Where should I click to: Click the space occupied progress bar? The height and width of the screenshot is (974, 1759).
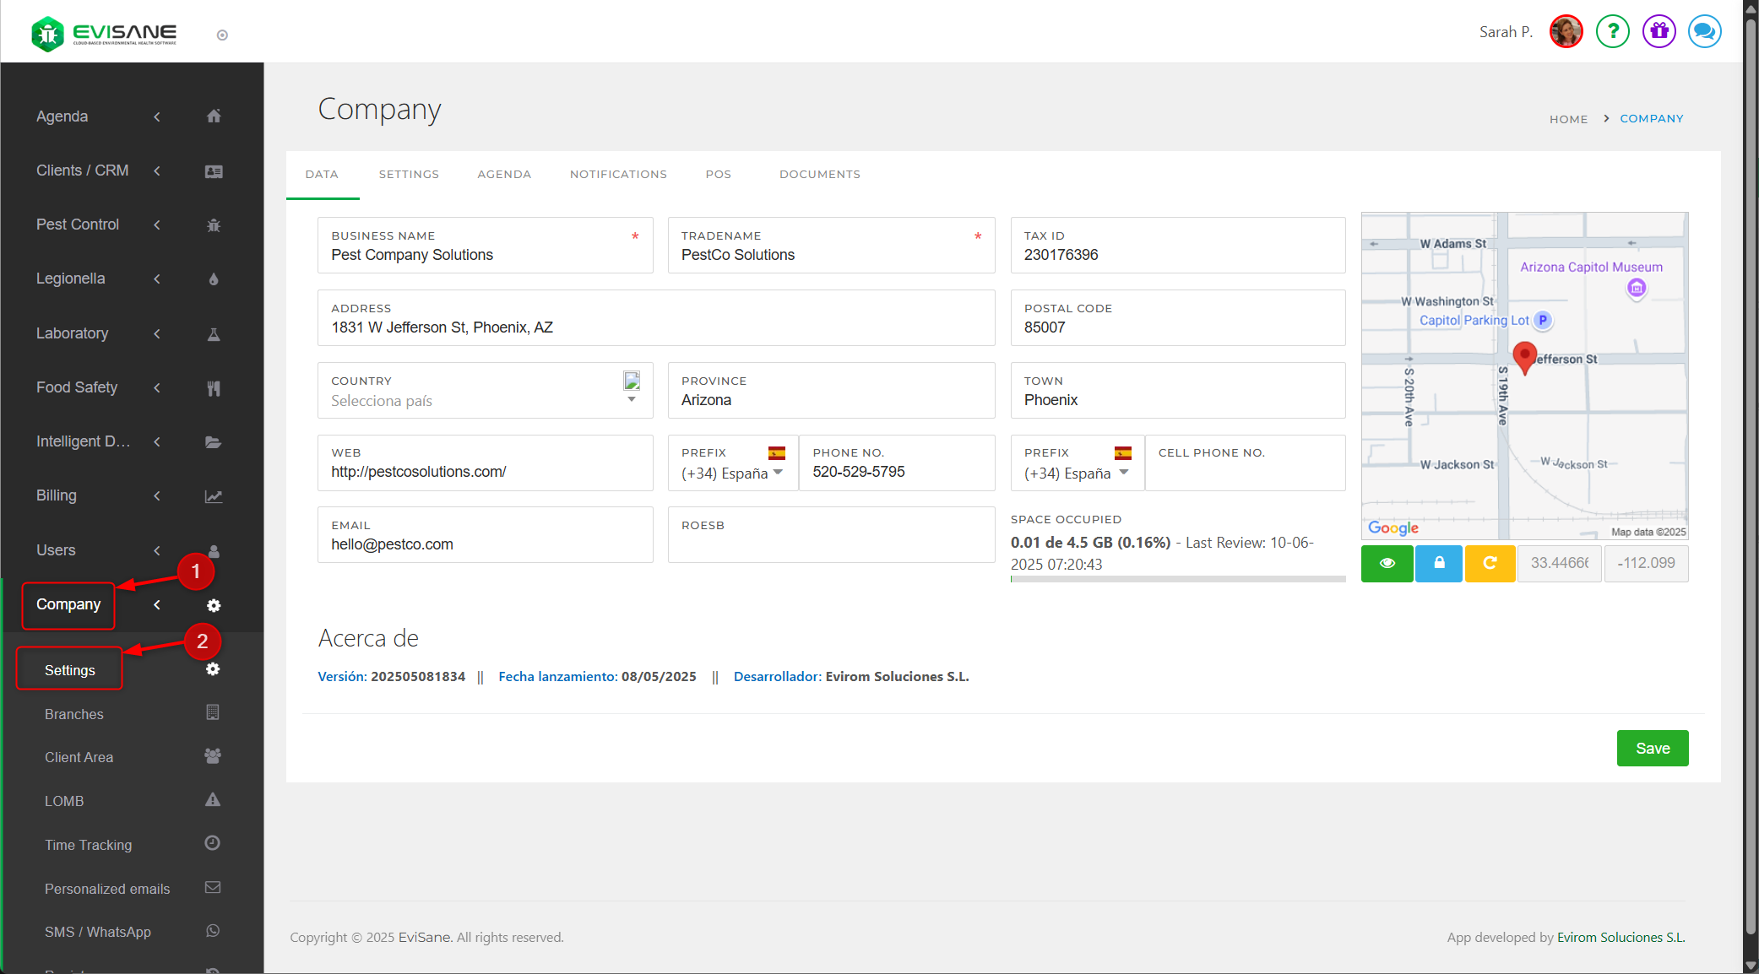click(x=1178, y=579)
